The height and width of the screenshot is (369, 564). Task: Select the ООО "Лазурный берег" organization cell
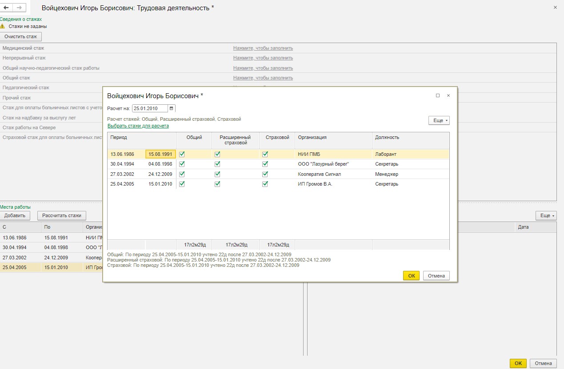tap(333, 164)
